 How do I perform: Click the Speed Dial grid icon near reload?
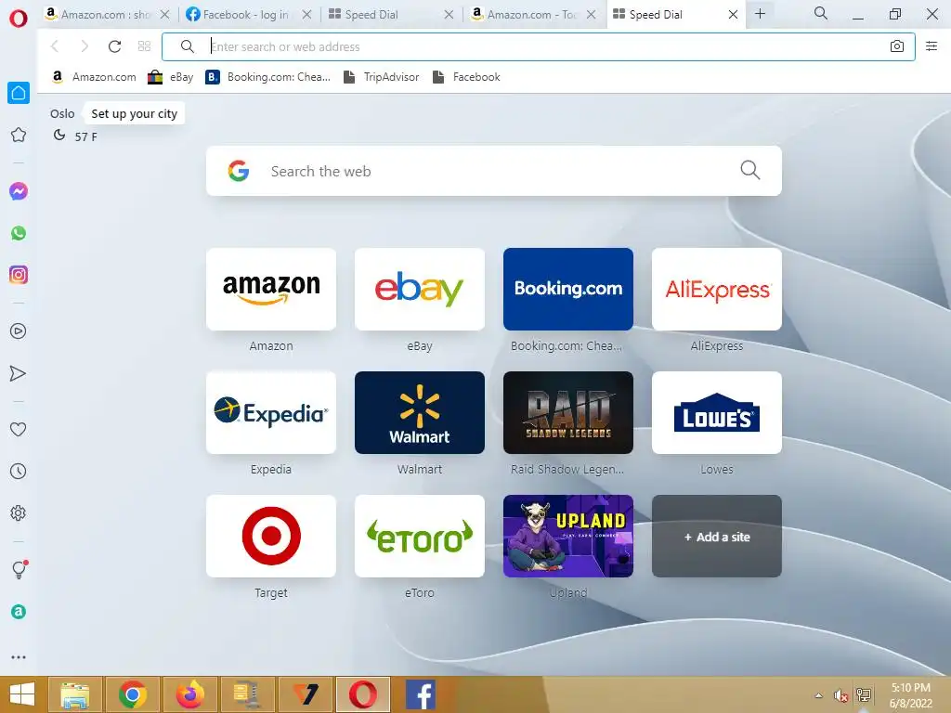click(x=144, y=46)
